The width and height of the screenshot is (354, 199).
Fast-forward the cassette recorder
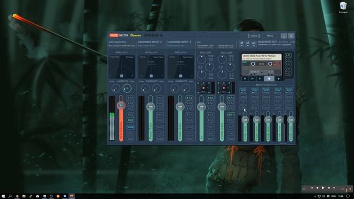point(252,78)
